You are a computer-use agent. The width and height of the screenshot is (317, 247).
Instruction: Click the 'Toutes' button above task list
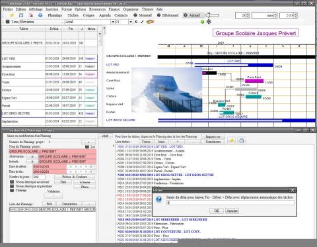pyautogui.click(x=146, y=142)
